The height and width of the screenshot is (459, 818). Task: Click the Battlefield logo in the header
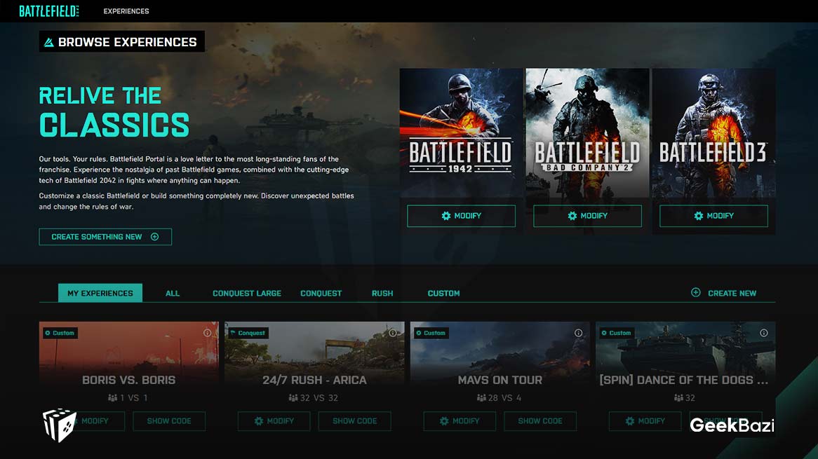click(49, 11)
